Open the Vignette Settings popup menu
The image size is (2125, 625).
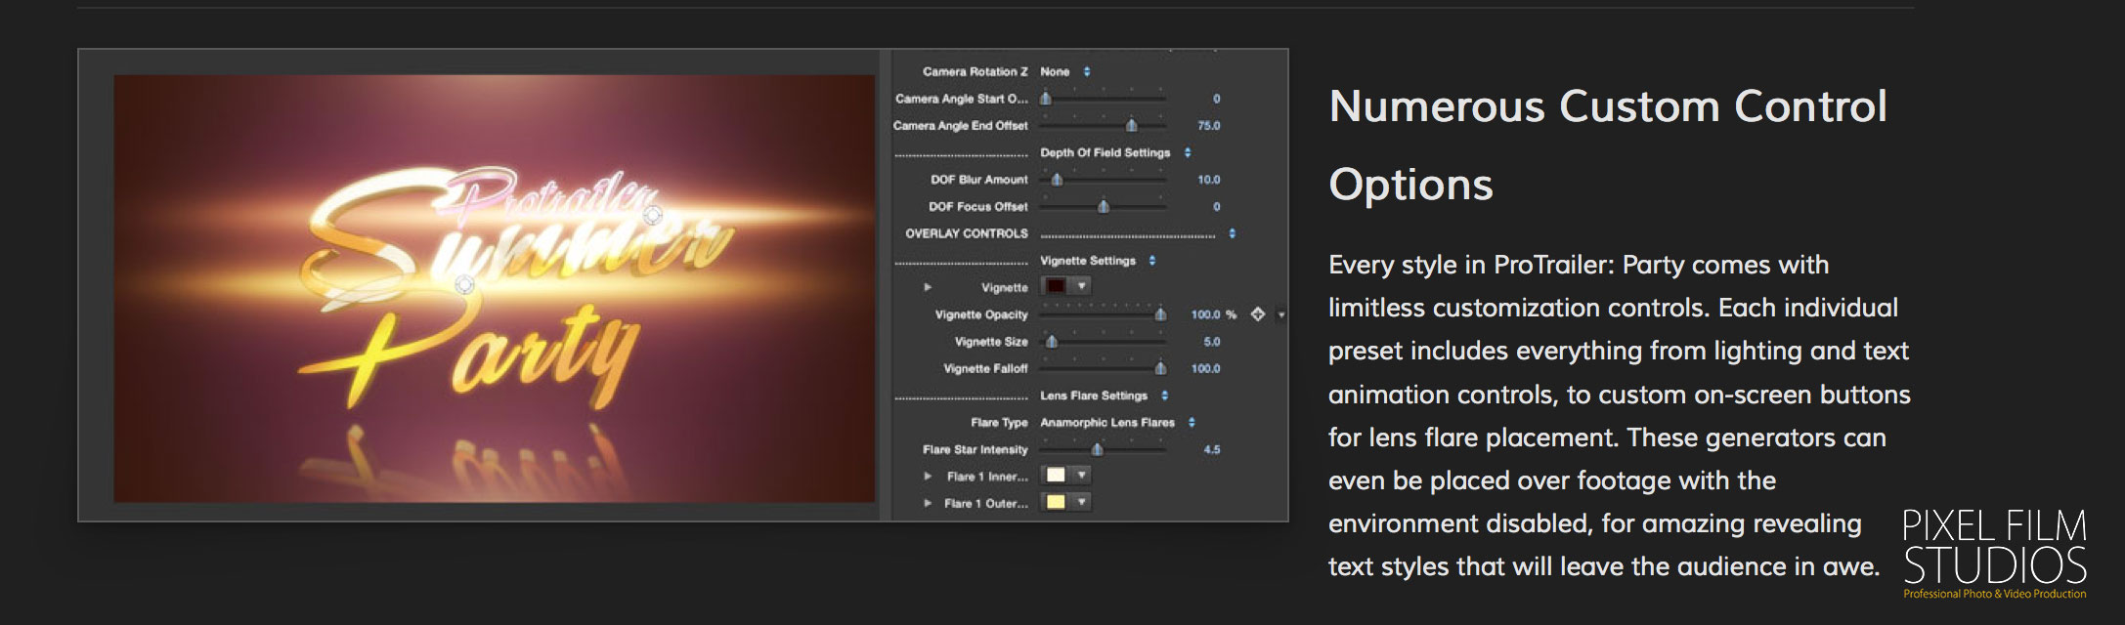tap(1097, 261)
